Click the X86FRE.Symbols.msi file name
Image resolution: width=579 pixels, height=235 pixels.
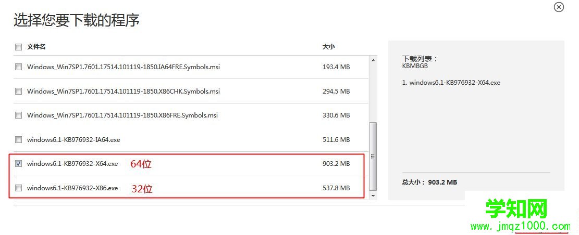tap(122, 115)
